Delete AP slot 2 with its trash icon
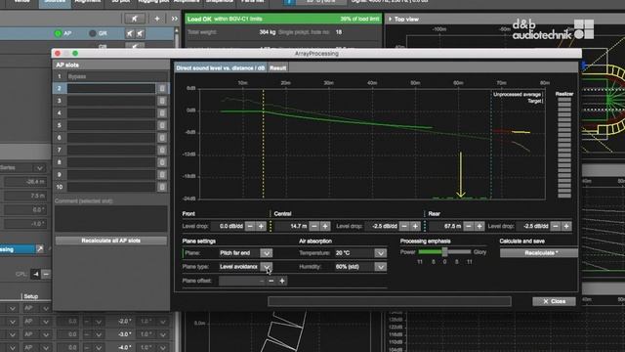625x352 pixels. [162, 89]
